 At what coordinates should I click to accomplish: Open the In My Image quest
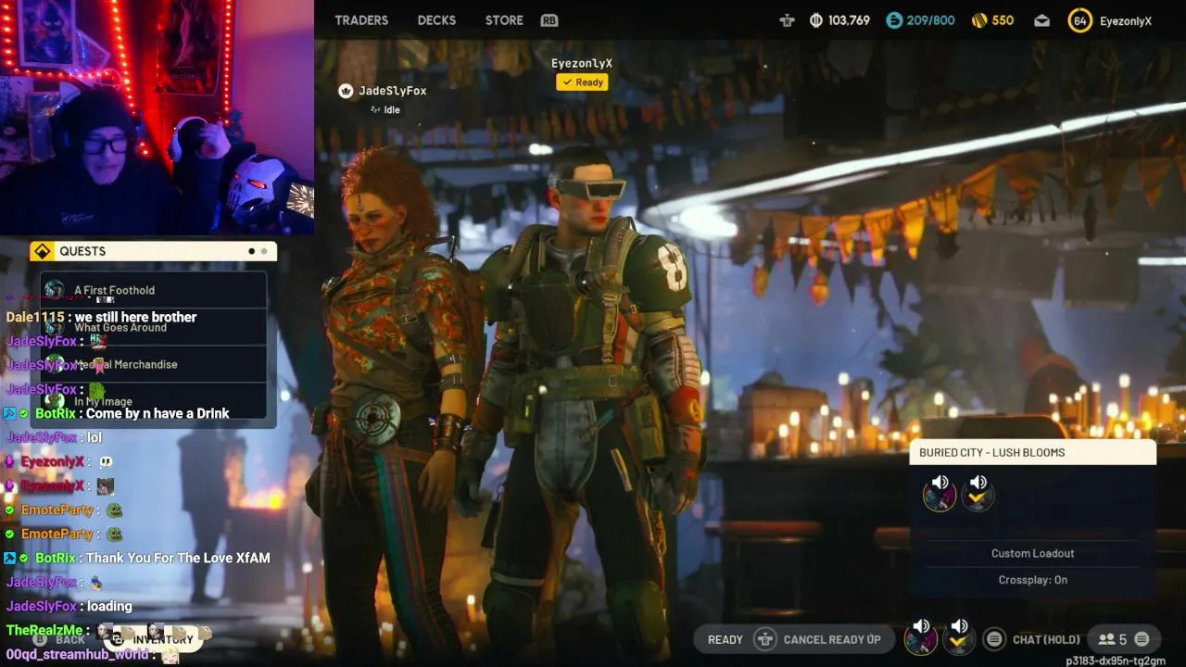154,401
